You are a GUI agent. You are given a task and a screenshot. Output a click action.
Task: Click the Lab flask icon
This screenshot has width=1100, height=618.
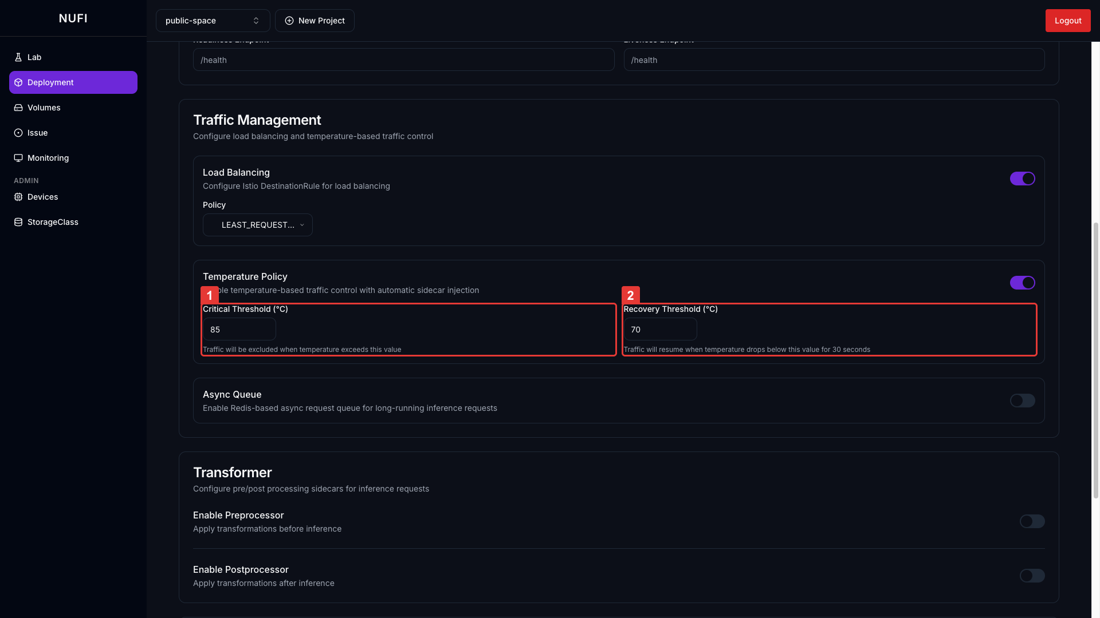tap(18, 57)
